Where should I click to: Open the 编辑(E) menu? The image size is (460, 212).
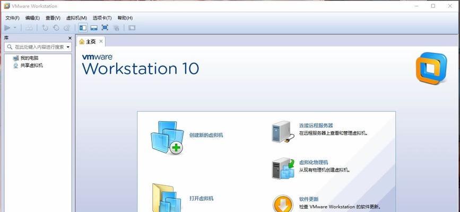pos(32,18)
